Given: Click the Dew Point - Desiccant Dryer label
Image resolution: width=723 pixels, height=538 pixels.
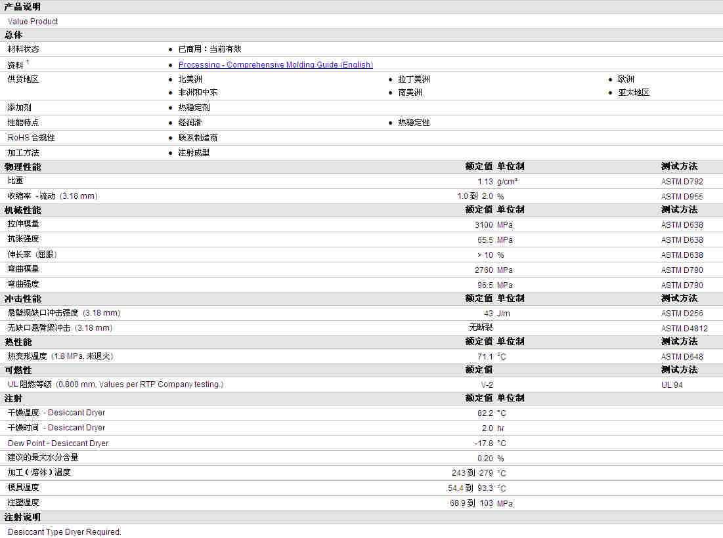Looking at the screenshot, I should [58, 444].
